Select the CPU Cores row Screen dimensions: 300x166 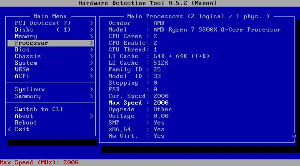pyautogui.click(x=132, y=37)
